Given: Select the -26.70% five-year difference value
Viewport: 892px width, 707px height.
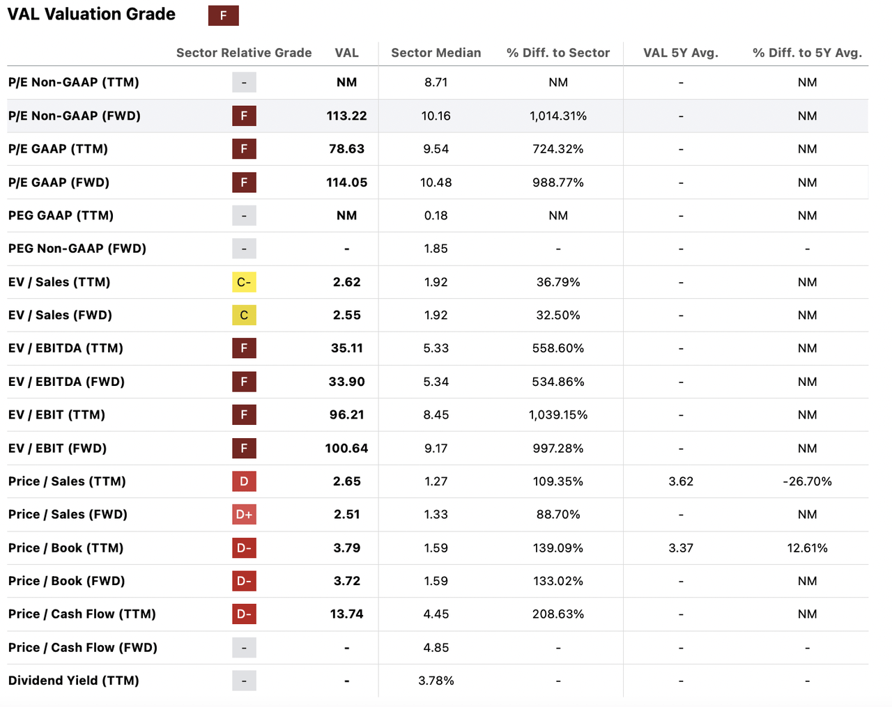Looking at the screenshot, I should 808,481.
